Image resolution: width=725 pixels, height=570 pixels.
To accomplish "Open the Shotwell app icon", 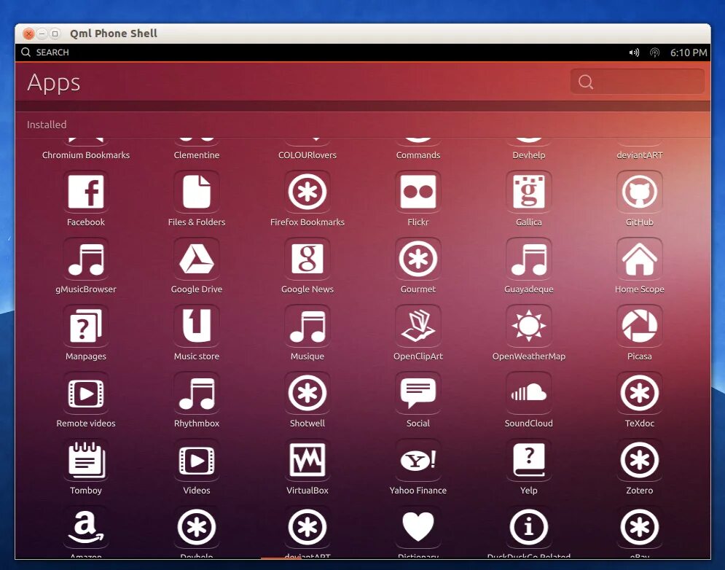I will pyautogui.click(x=307, y=393).
